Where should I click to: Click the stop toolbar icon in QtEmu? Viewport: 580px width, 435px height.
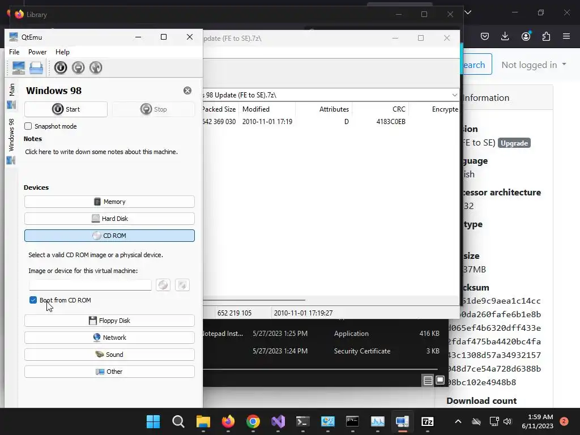[78, 68]
